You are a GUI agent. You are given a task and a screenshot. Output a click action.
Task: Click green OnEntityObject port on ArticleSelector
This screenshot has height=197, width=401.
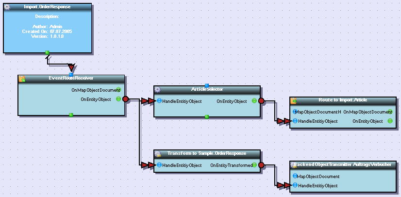pyautogui.click(x=254, y=101)
